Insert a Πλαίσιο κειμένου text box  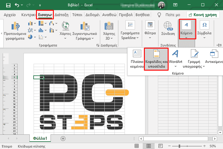(x=137, y=59)
